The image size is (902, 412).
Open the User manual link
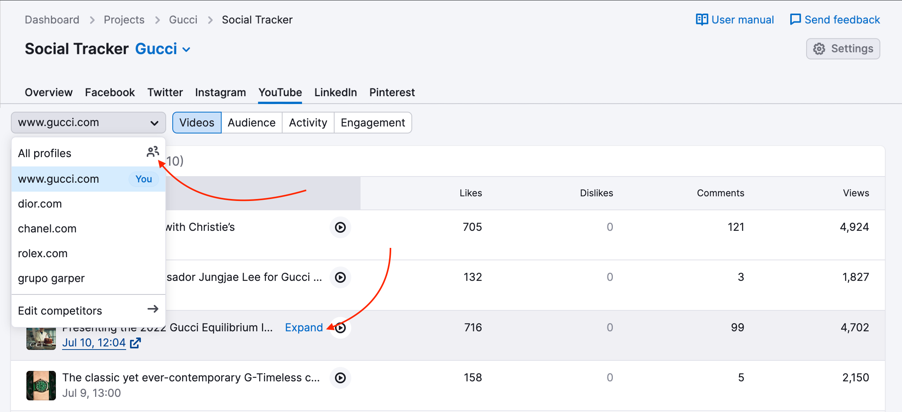pyautogui.click(x=735, y=19)
